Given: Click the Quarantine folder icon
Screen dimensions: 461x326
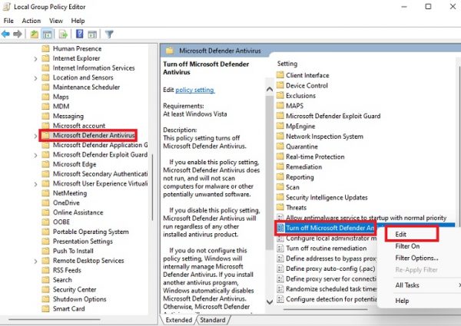Looking at the screenshot, I should tap(280, 147).
